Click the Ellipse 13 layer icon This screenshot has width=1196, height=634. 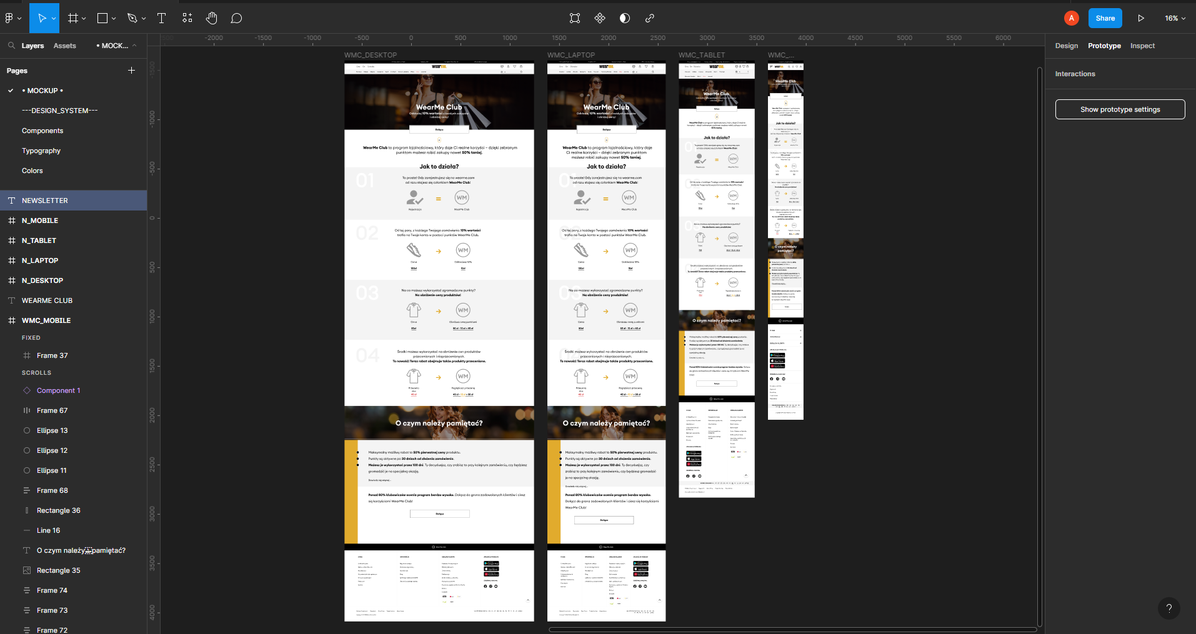coord(27,430)
